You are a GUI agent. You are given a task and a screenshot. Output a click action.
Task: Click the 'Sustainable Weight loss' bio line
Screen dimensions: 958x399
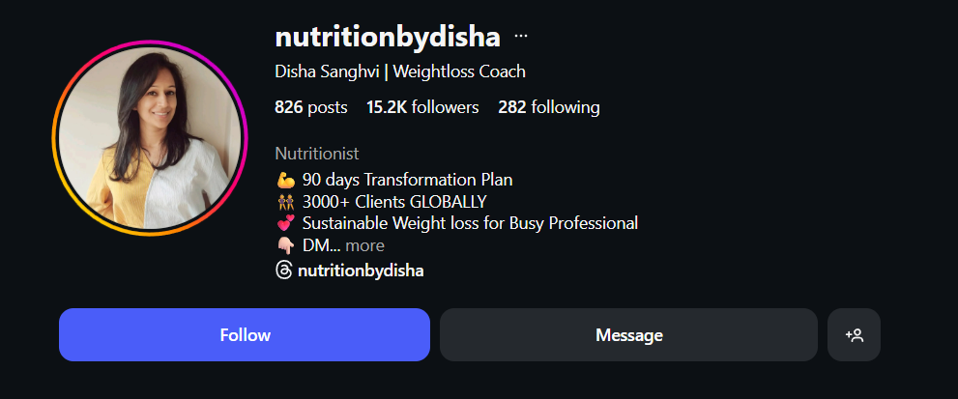point(470,224)
